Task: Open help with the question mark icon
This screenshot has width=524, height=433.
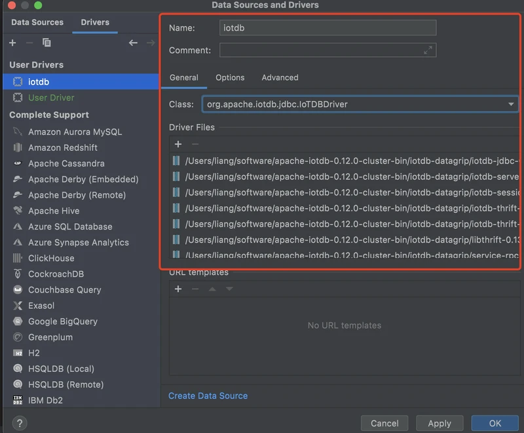Action: tap(20, 423)
